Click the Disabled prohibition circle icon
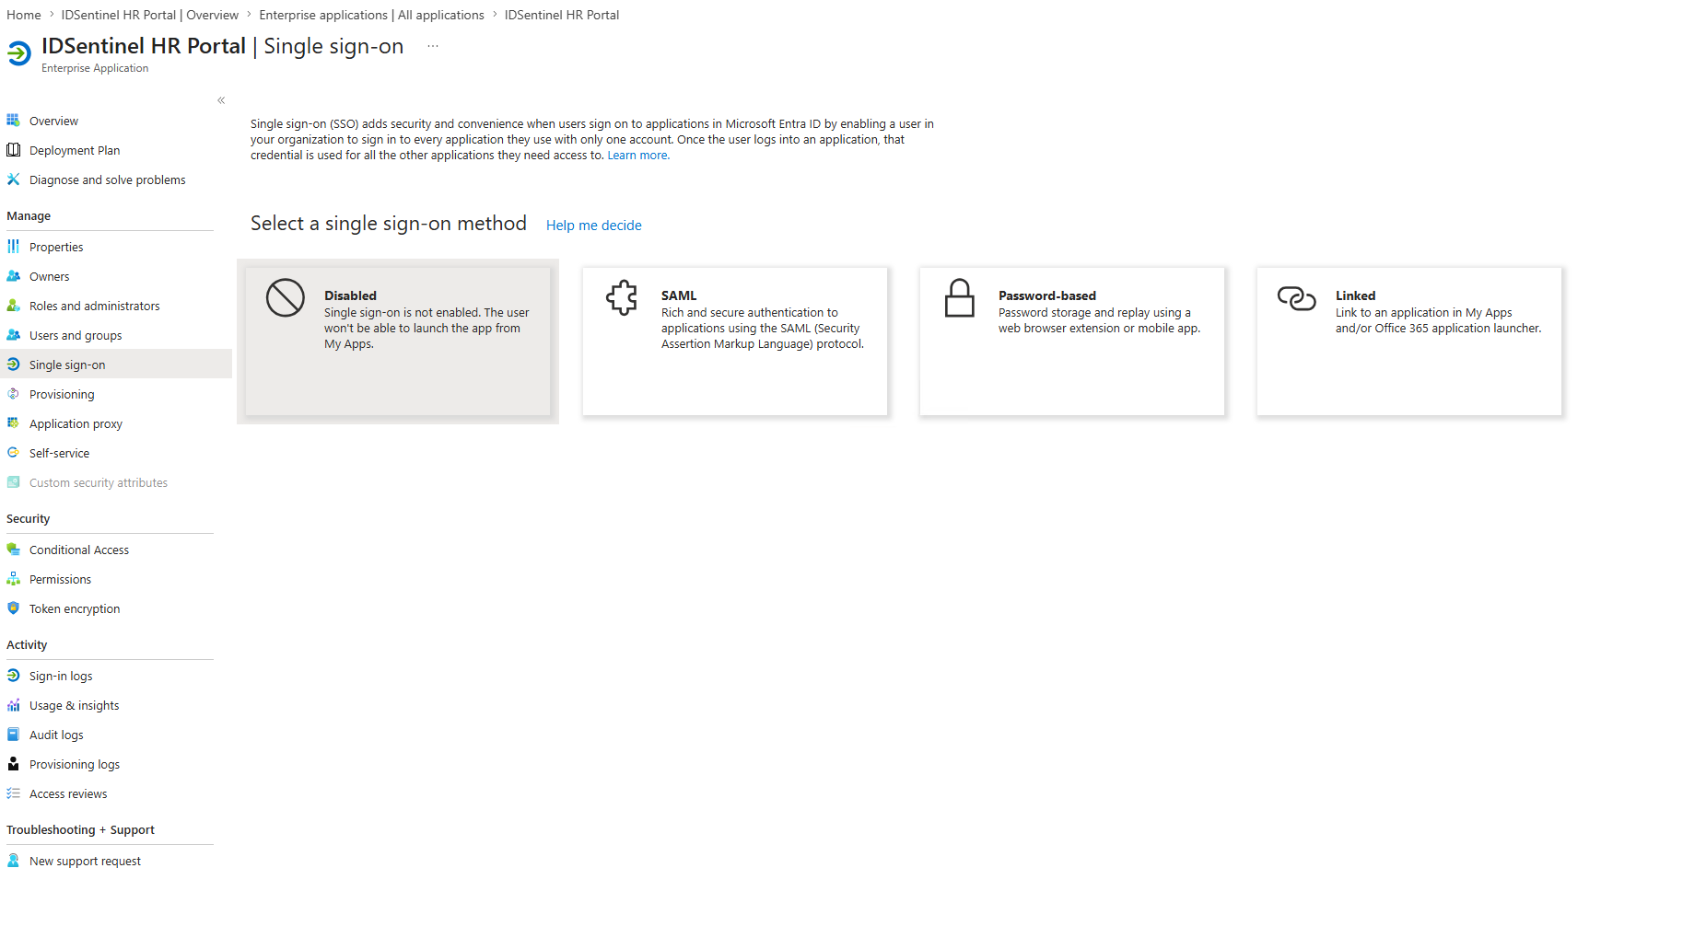The width and height of the screenshot is (1706, 926). tap(286, 298)
